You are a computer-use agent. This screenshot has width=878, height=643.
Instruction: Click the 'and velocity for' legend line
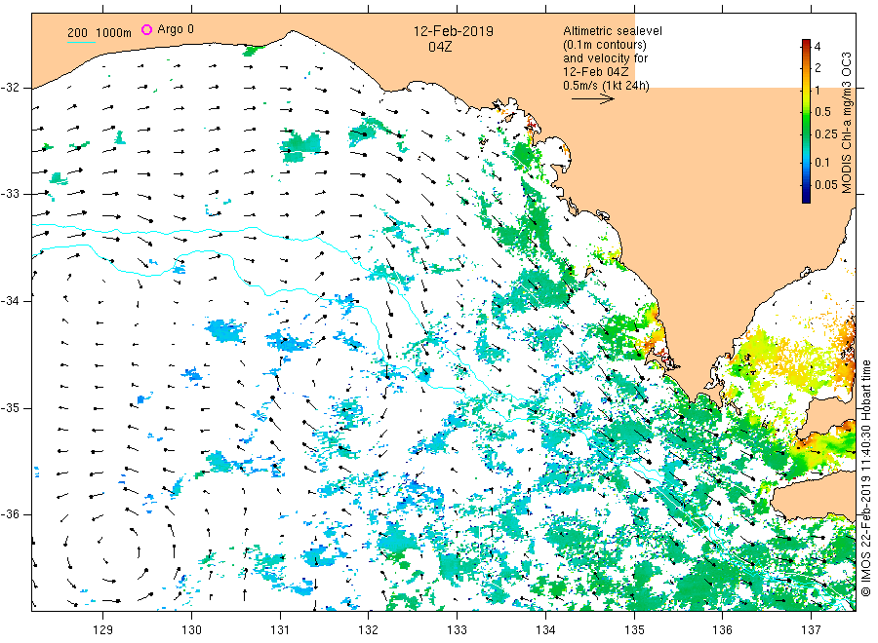pos(605,58)
